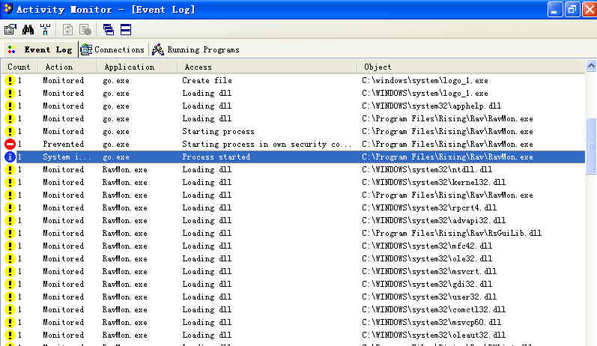Tile windows horizontally using the toolbar icon
Screen dimensions: 597x346
click(x=126, y=30)
